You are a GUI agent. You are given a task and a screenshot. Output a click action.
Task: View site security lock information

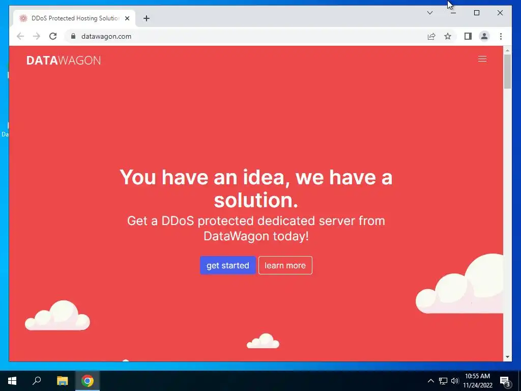[73, 36]
